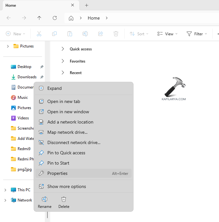The width and height of the screenshot is (219, 222).
Task: Open a new tab with plus button
Action: pyautogui.click(x=86, y=5)
